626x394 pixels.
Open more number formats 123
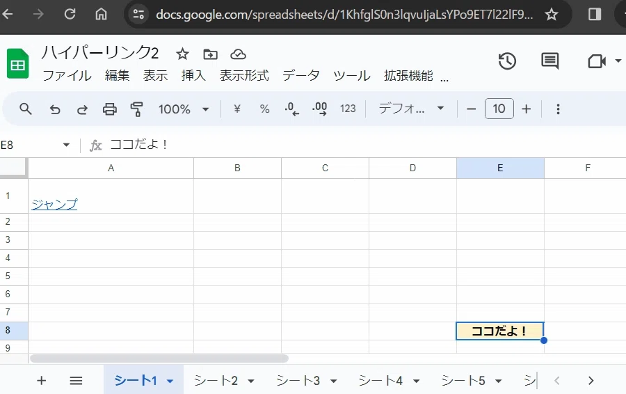click(x=348, y=109)
